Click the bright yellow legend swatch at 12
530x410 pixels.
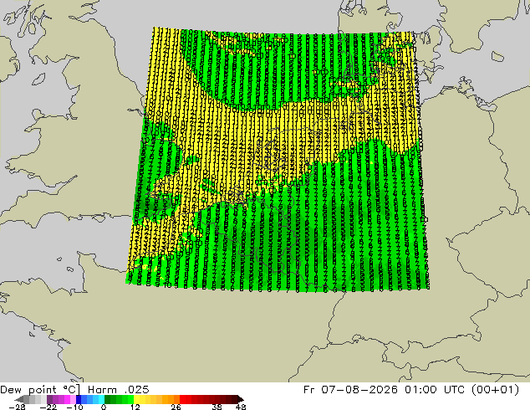tap(136, 399)
